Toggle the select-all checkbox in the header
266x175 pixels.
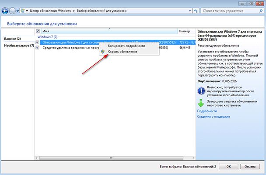pyautogui.click(x=38, y=31)
